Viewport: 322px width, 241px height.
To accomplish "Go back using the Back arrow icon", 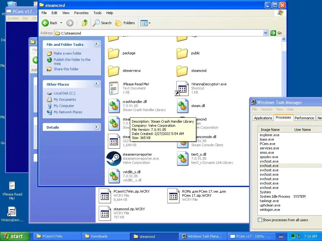I will point(45,23).
